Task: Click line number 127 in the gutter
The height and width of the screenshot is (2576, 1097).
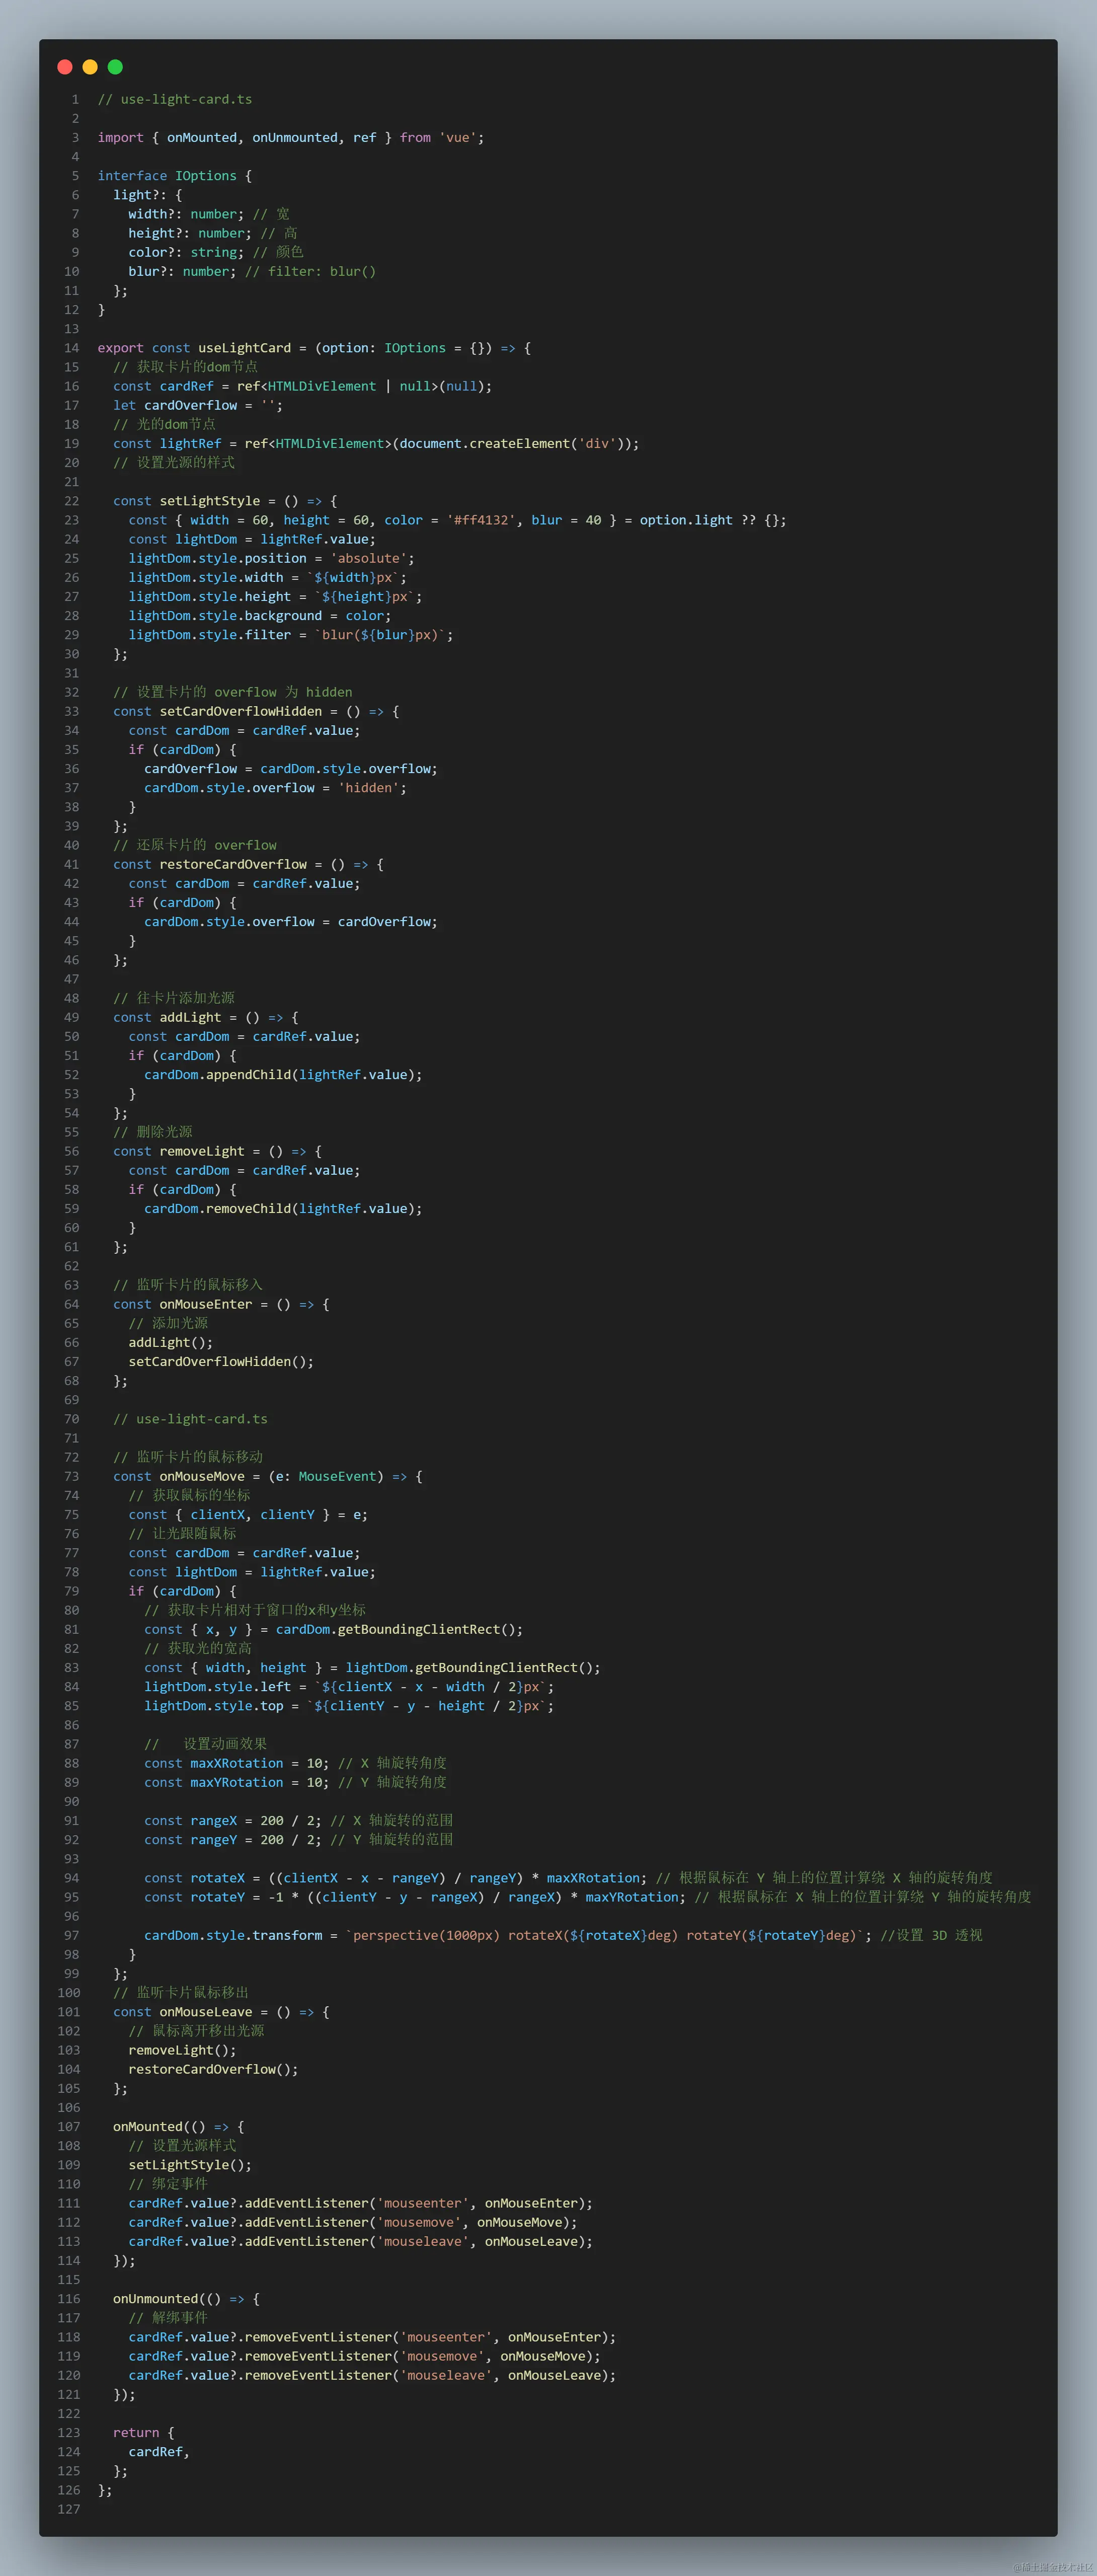Action: 68,2509
